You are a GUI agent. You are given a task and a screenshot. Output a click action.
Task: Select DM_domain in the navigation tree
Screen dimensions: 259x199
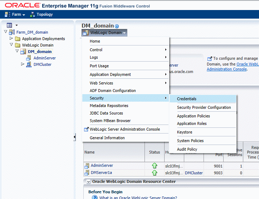[x=40, y=52]
